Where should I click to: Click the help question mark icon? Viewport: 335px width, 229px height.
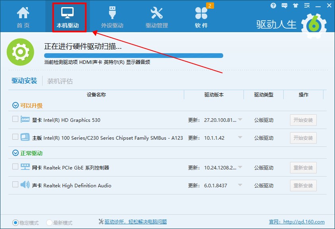click(273, 6)
